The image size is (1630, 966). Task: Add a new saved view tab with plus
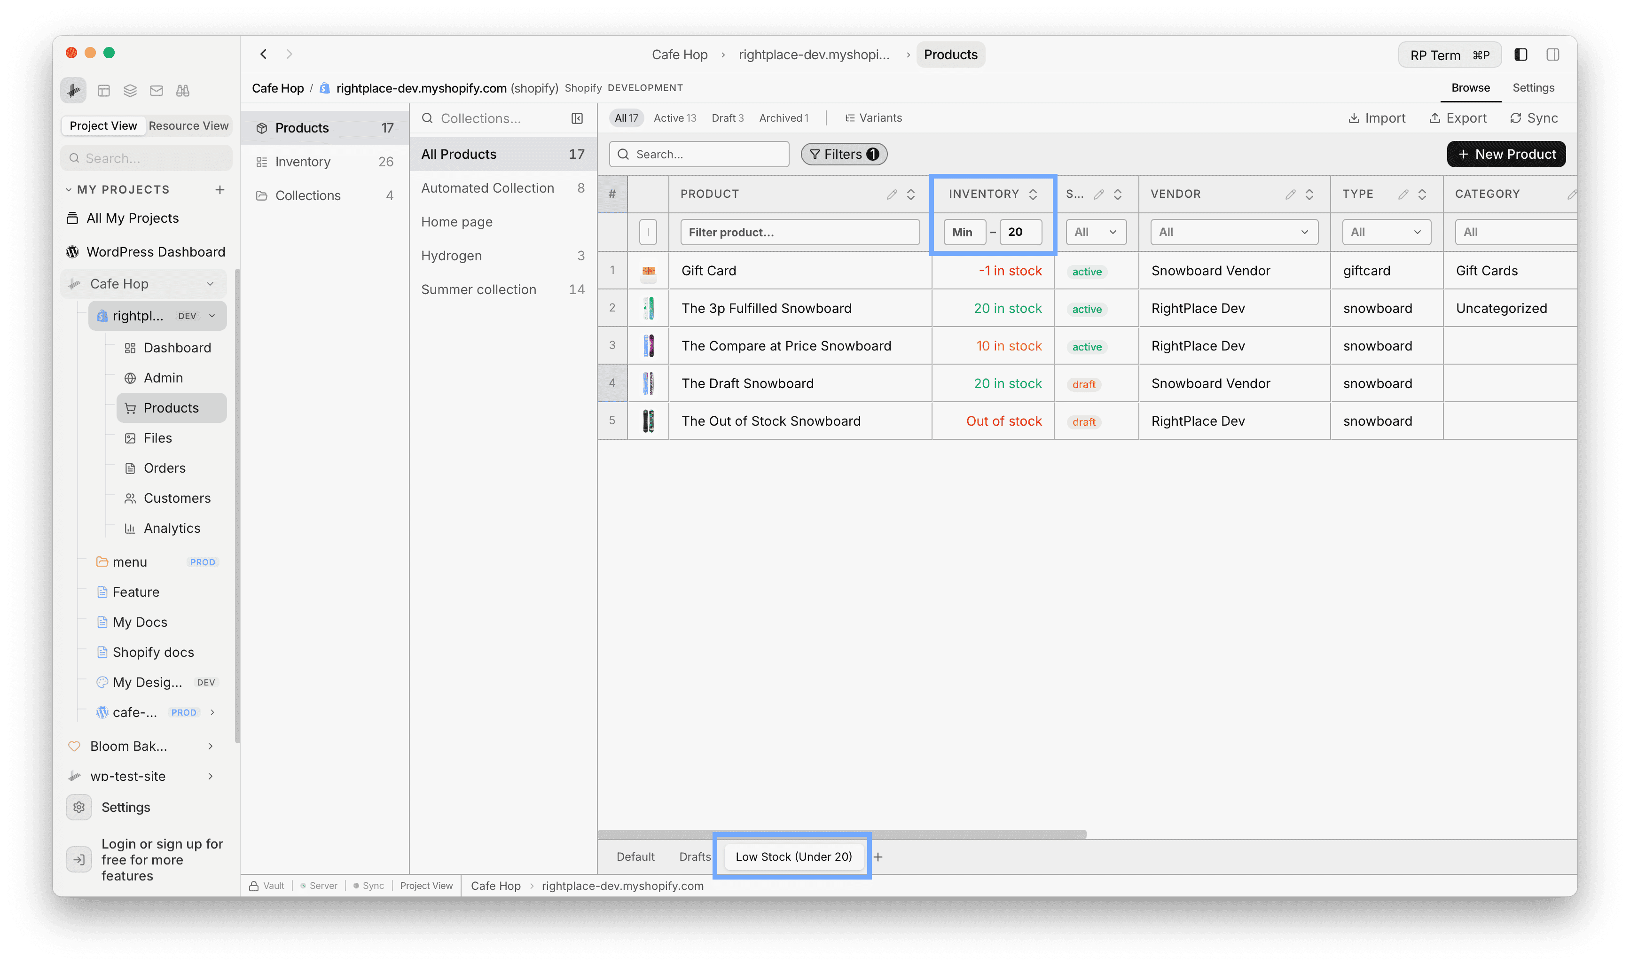878,857
